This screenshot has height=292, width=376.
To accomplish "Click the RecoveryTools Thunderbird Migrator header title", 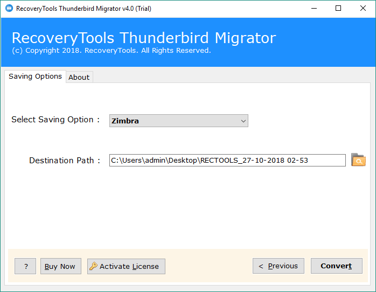I will (144, 38).
